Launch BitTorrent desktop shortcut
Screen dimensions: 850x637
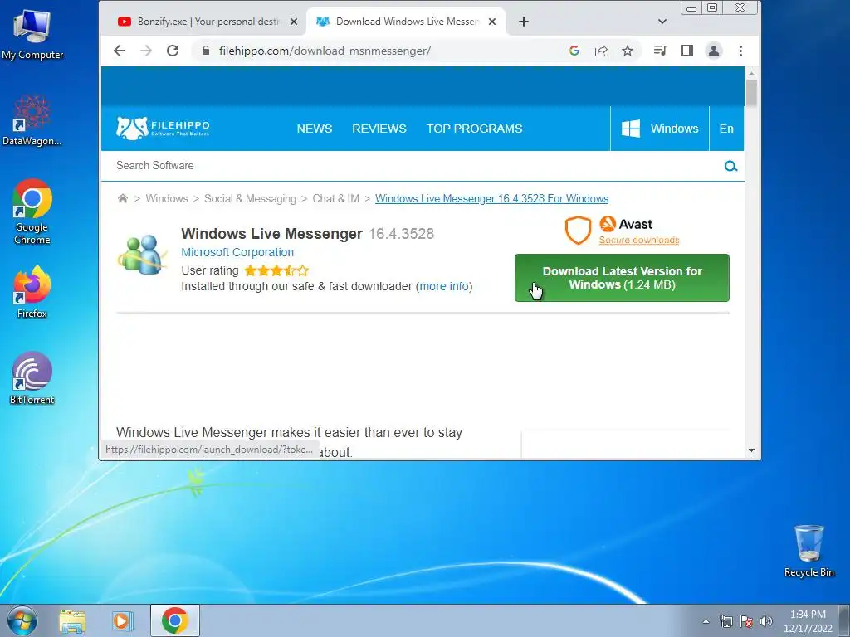click(32, 378)
